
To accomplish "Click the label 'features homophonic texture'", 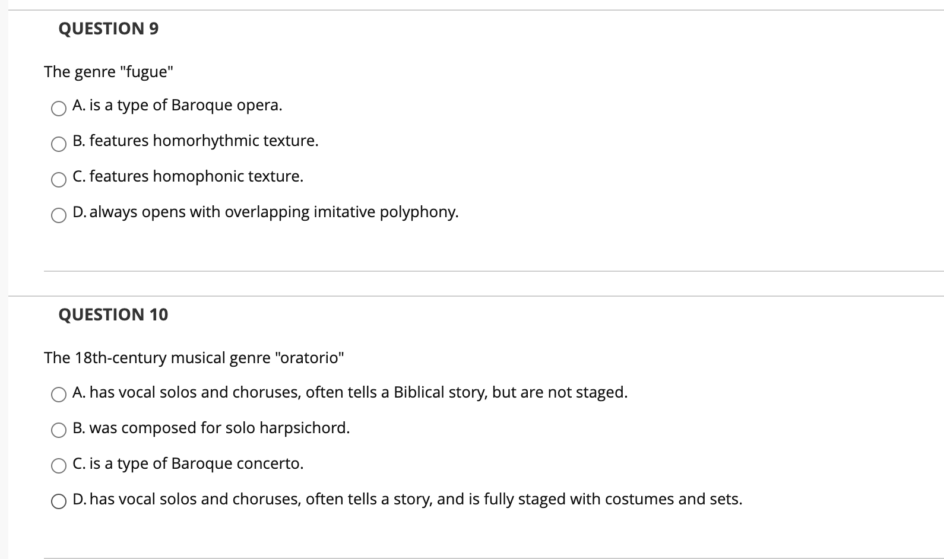I will [197, 176].
